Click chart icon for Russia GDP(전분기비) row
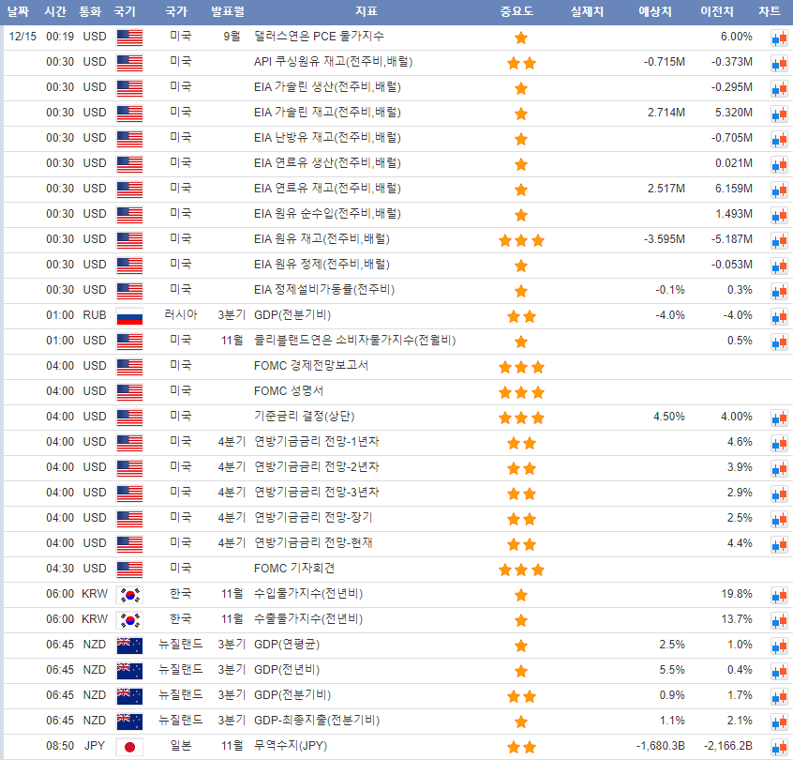 pyautogui.click(x=778, y=316)
